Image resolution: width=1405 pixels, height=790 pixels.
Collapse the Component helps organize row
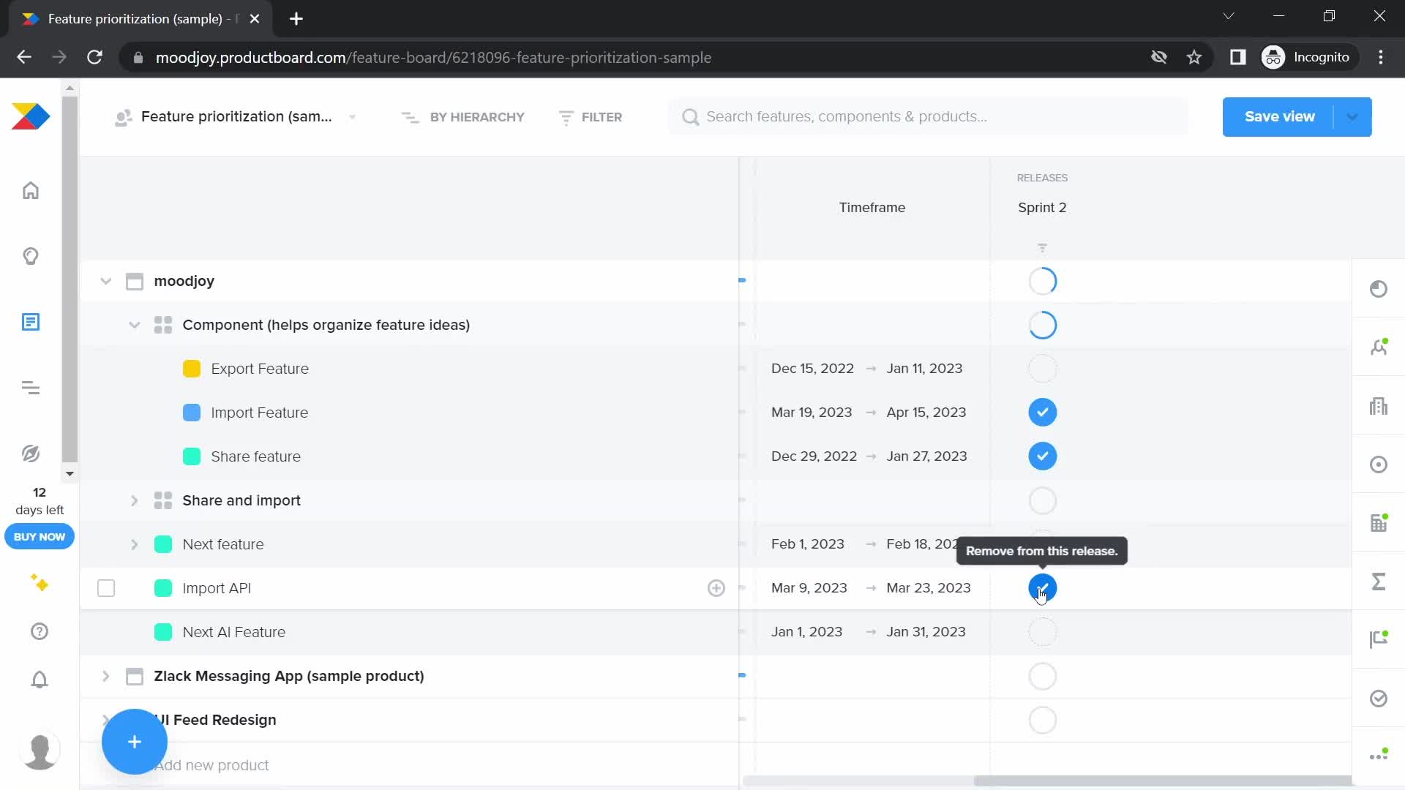pyautogui.click(x=134, y=325)
